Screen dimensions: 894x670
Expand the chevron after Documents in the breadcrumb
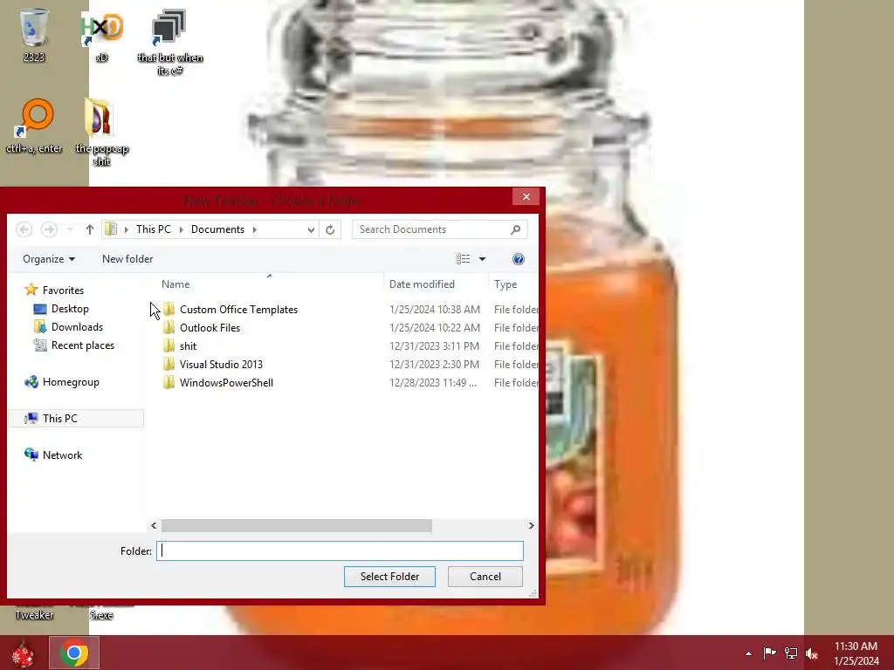[255, 229]
